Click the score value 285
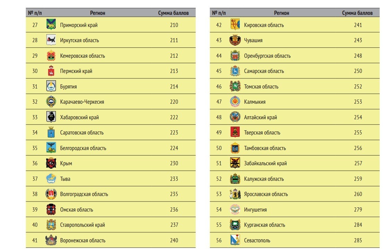This screenshot has width=387, height=252. [x=358, y=240]
